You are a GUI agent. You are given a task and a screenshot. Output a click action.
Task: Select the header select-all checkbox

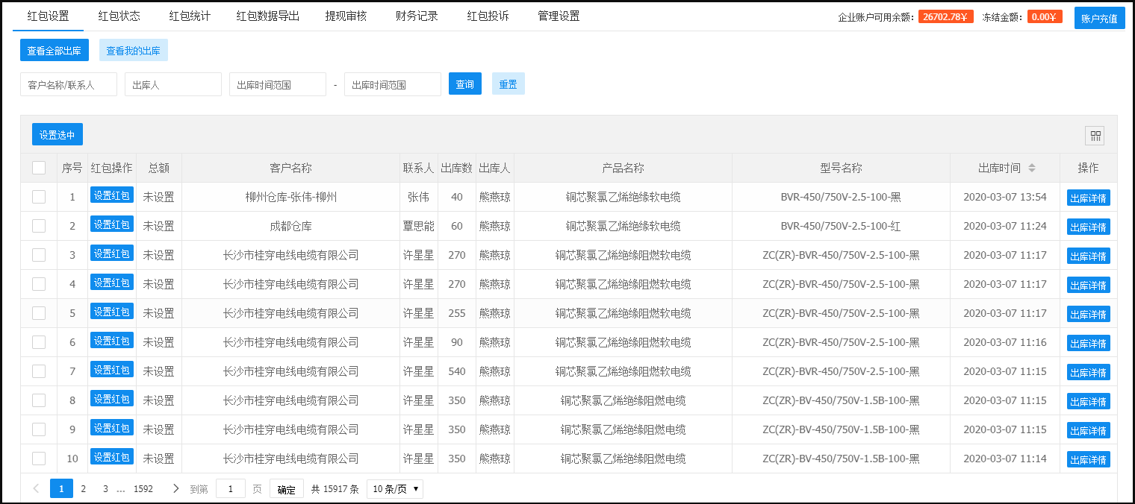pyautogui.click(x=39, y=168)
